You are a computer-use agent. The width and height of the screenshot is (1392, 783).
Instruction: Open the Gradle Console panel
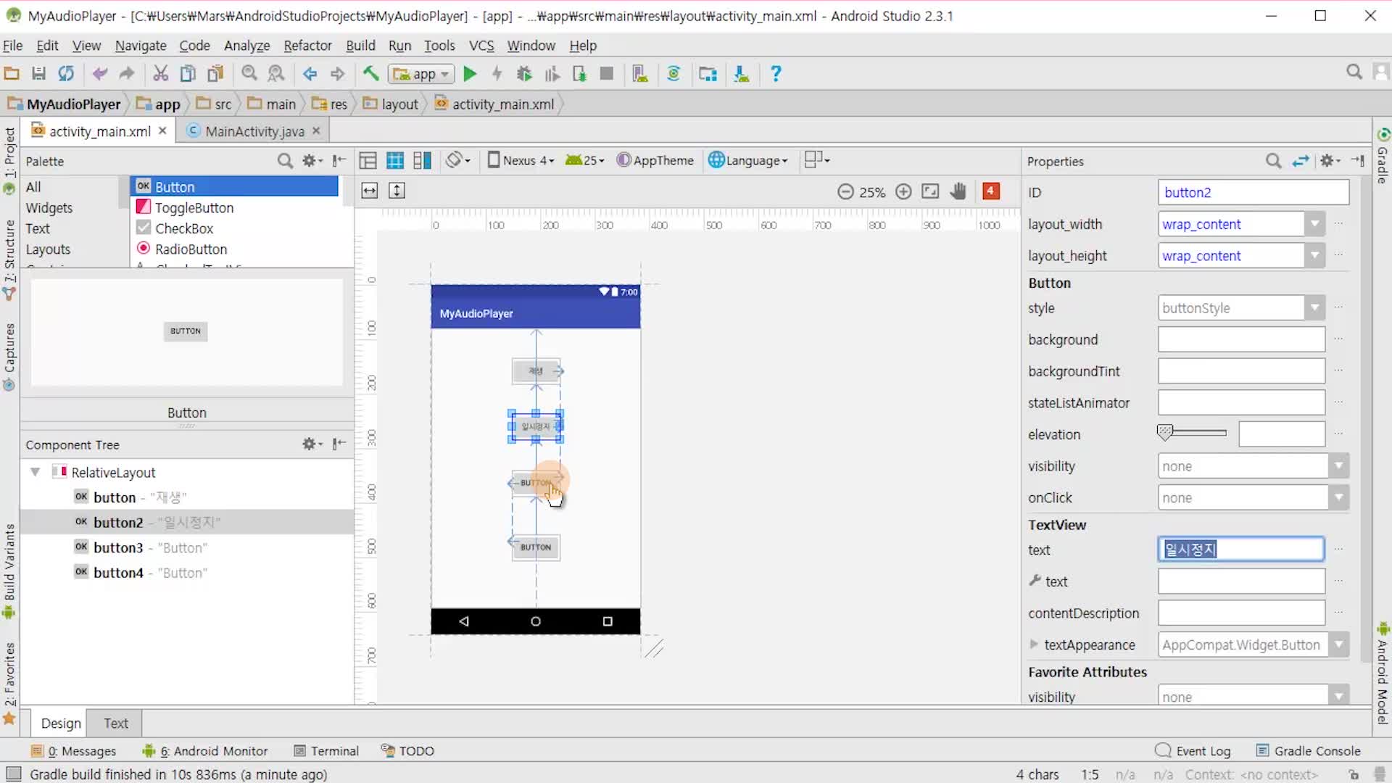point(1308,751)
